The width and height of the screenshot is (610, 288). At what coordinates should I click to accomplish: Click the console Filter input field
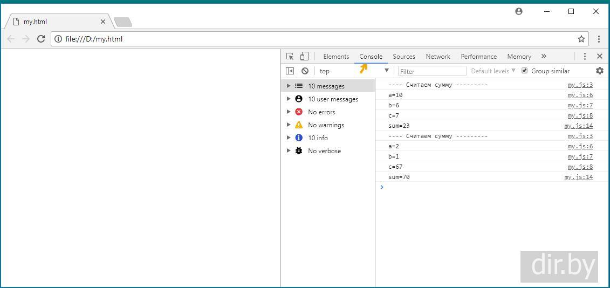(x=431, y=71)
